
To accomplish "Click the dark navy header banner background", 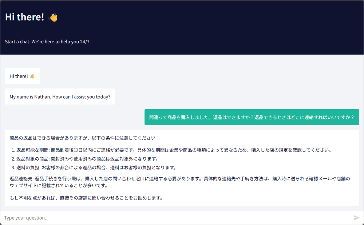I will [x=218, y=27].
